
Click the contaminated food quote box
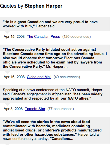[55, 130]
